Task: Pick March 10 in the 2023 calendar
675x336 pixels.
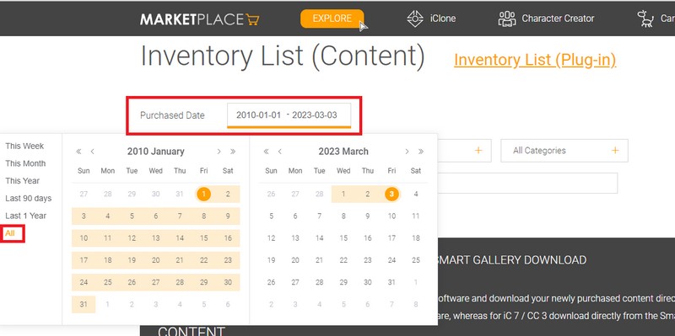Action: point(391,216)
